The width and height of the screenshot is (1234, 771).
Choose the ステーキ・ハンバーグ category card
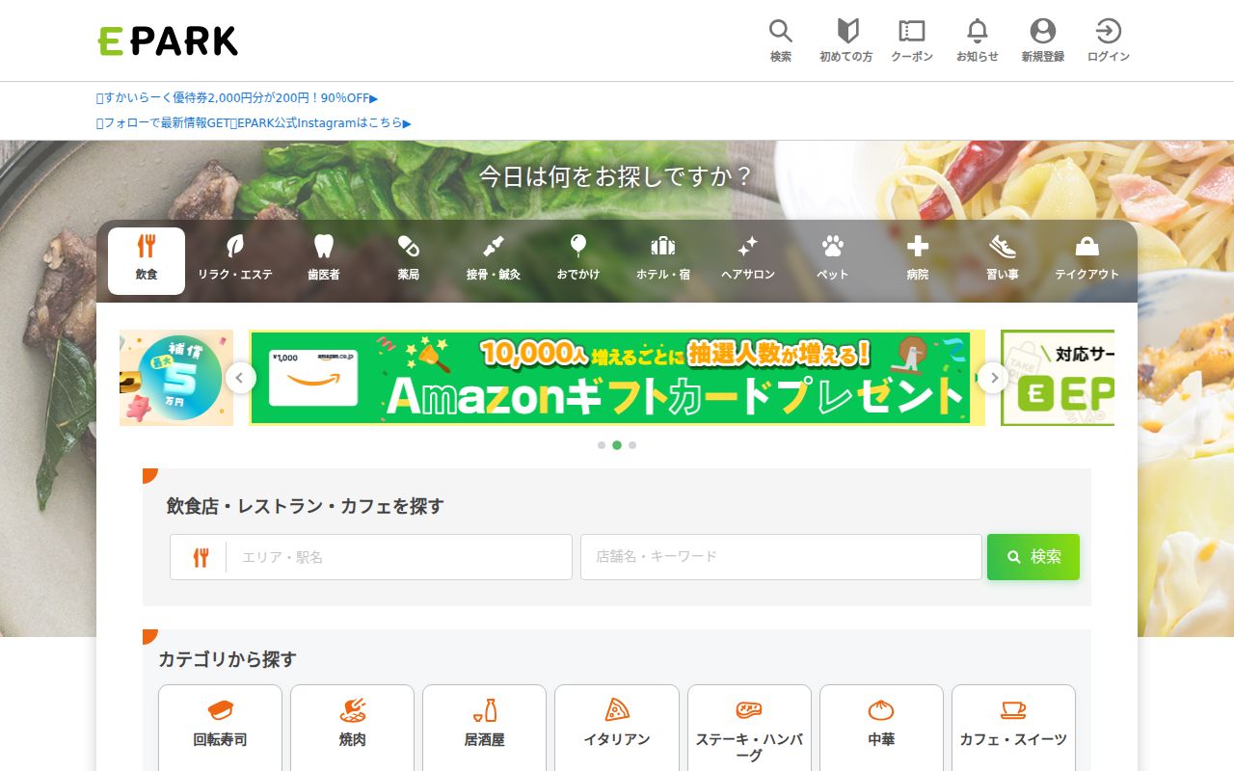749,728
